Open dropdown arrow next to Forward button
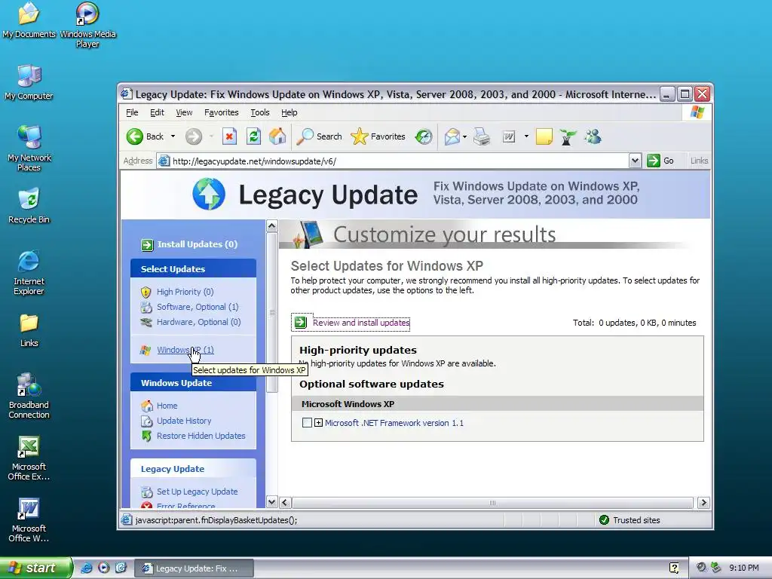 (x=211, y=136)
